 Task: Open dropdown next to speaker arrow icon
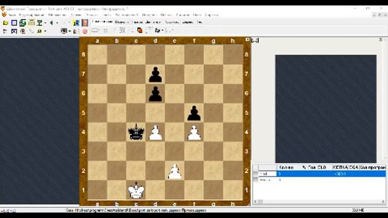(x=57, y=23)
